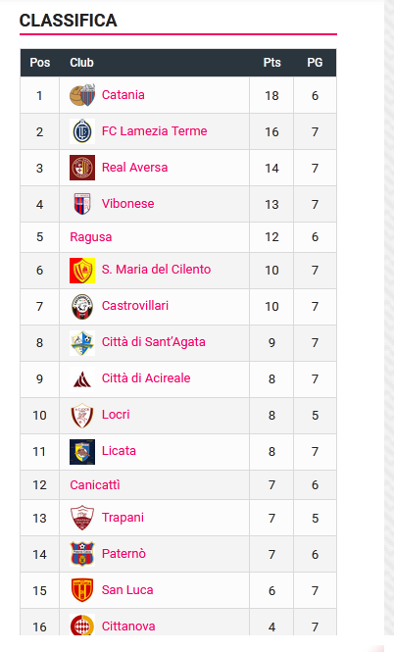Image resolution: width=394 pixels, height=652 pixels.
Task: Click the San Luca crest icon
Action: (82, 590)
